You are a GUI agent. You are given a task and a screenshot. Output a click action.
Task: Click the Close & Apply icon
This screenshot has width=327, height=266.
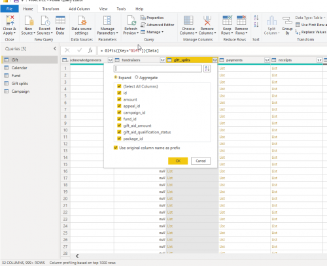pyautogui.click(x=10, y=20)
